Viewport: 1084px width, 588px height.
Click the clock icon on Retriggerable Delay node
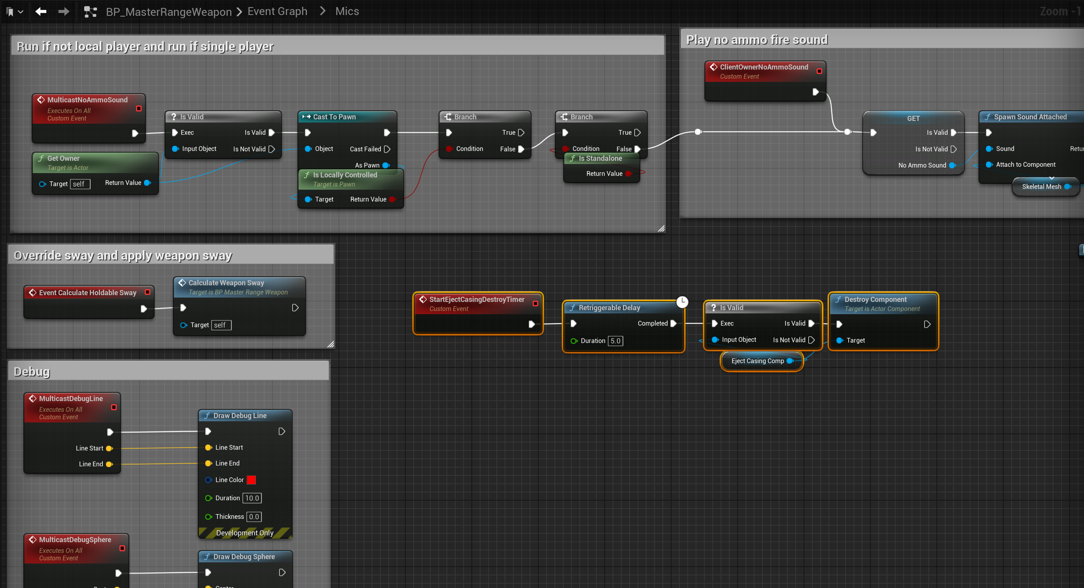[682, 302]
